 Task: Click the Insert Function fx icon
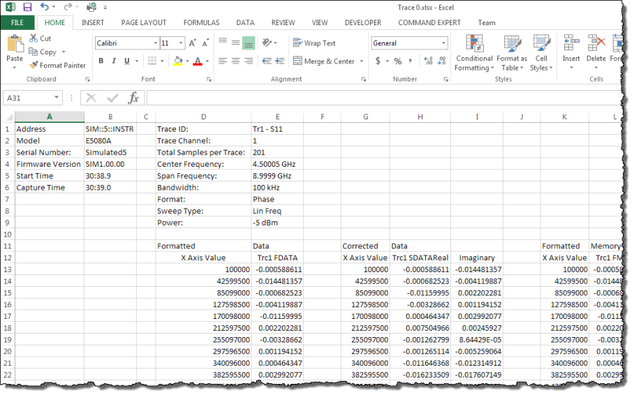133,98
